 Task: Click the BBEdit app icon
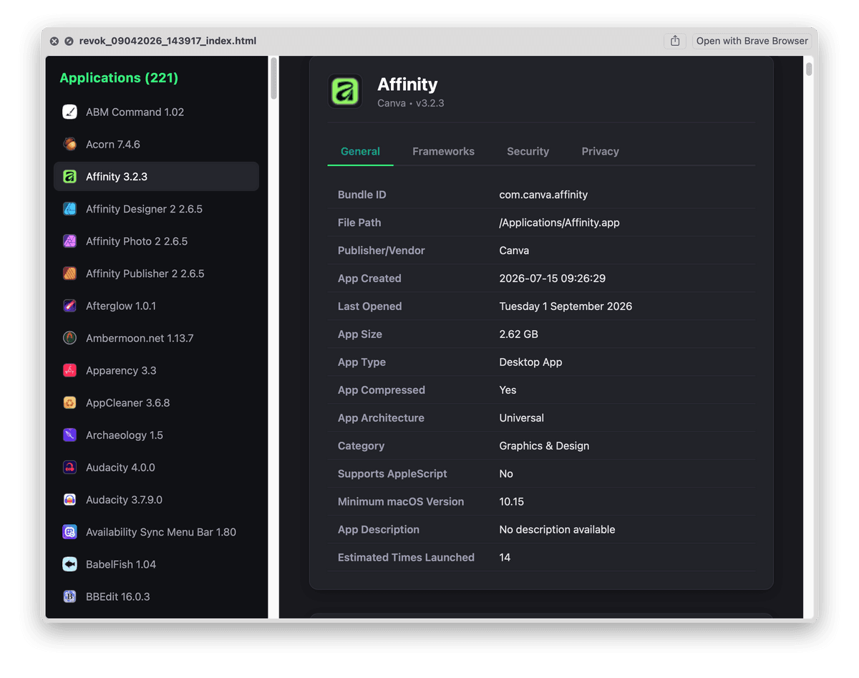pos(69,596)
